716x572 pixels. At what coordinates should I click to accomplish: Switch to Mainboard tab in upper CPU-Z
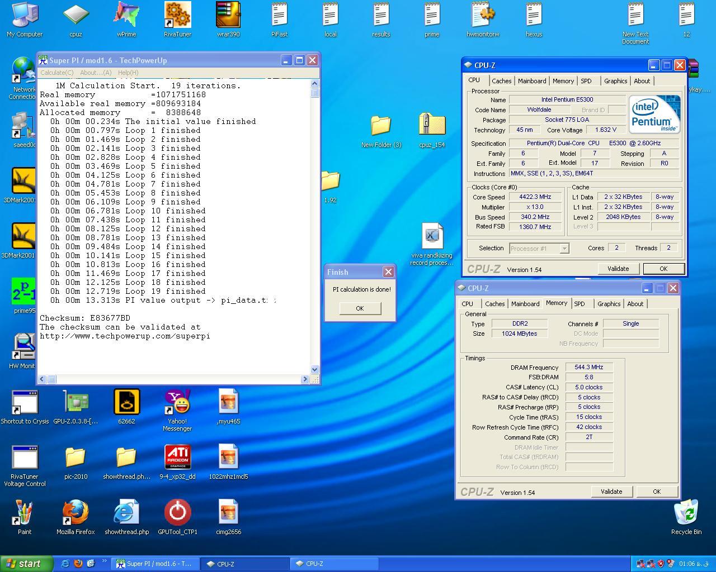[x=532, y=81]
